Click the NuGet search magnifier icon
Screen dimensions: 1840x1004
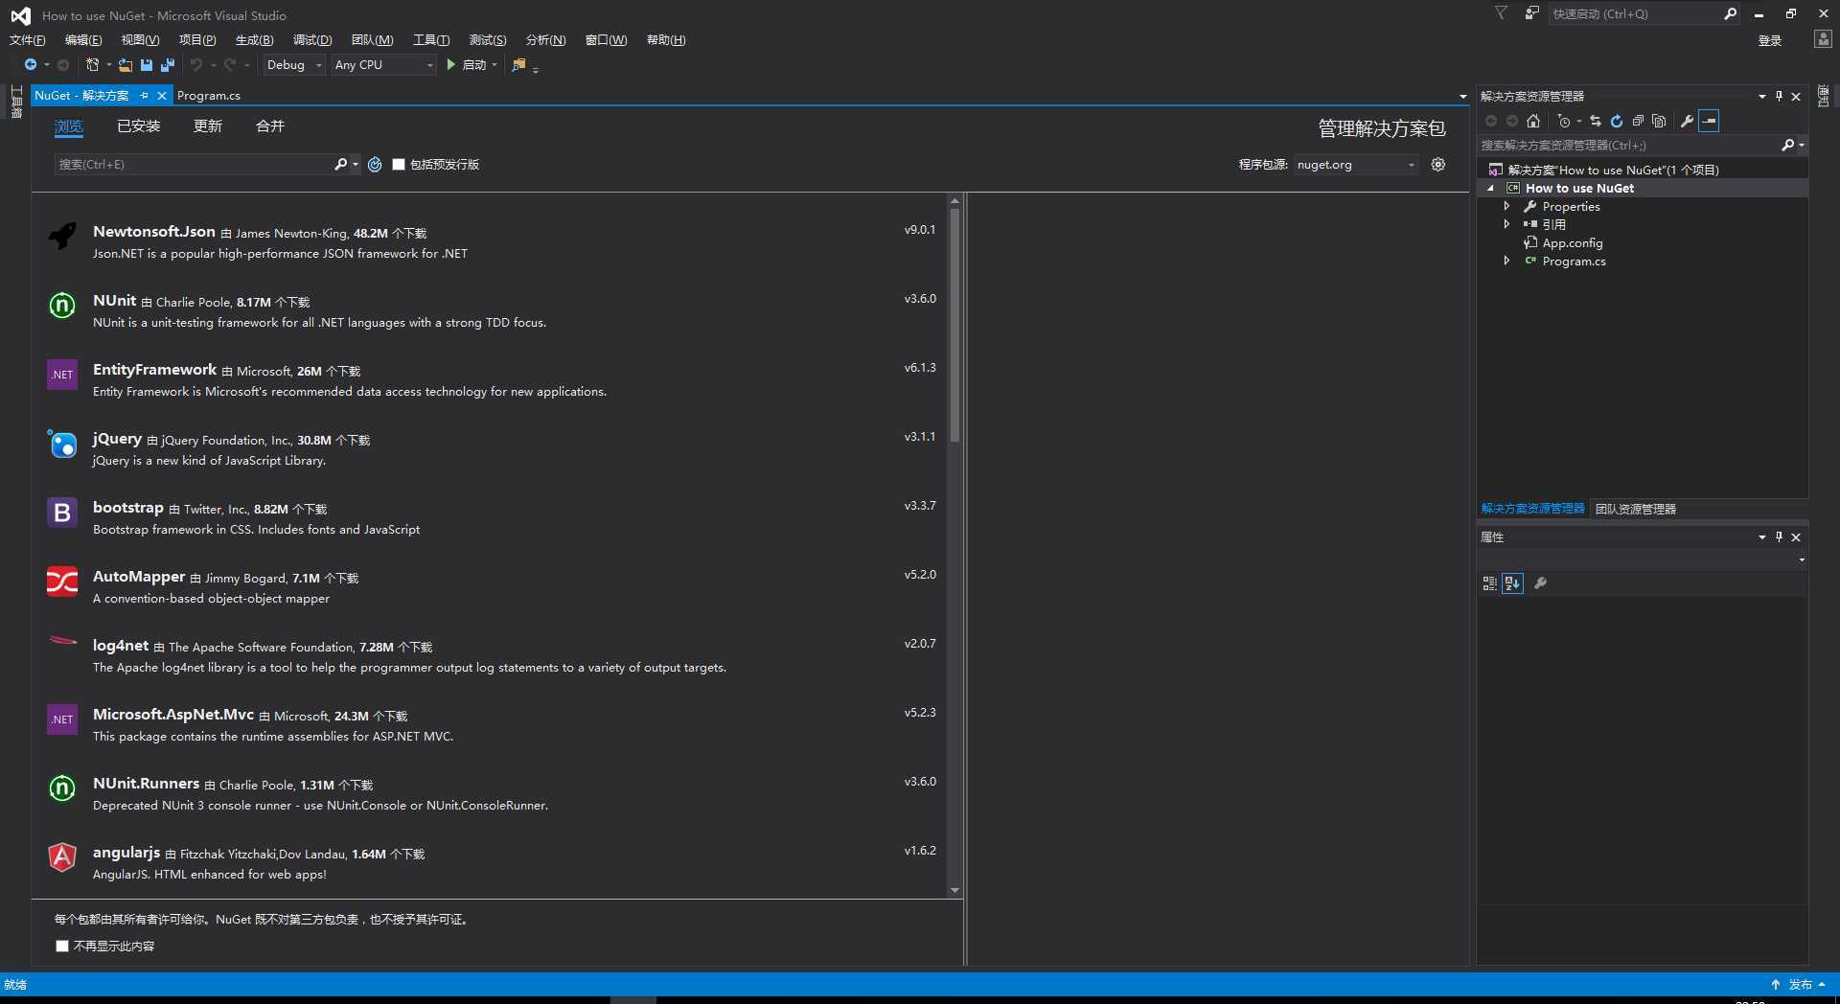click(340, 164)
